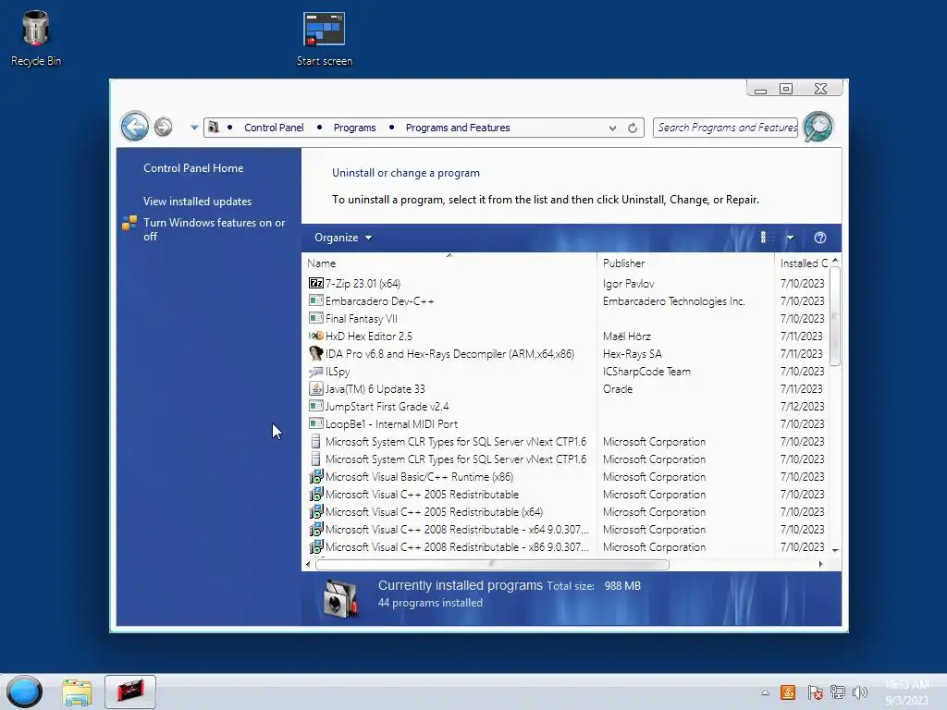Image resolution: width=947 pixels, height=710 pixels.
Task: Click the Back navigation arrow button
Action: click(x=134, y=127)
